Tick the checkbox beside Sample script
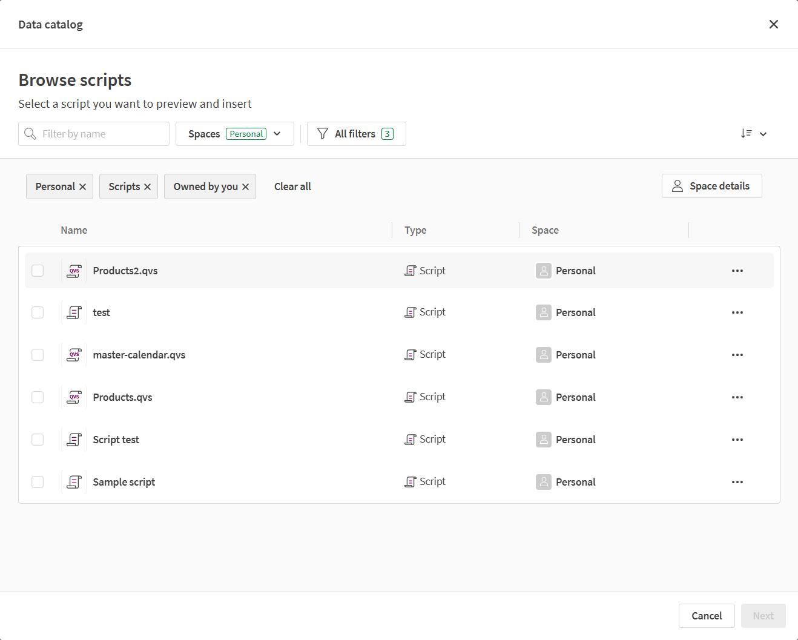This screenshot has width=798, height=640. coord(37,481)
